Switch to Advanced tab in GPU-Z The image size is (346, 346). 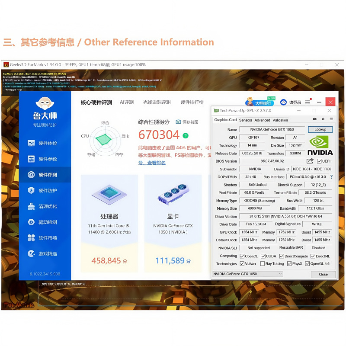pos(262,120)
